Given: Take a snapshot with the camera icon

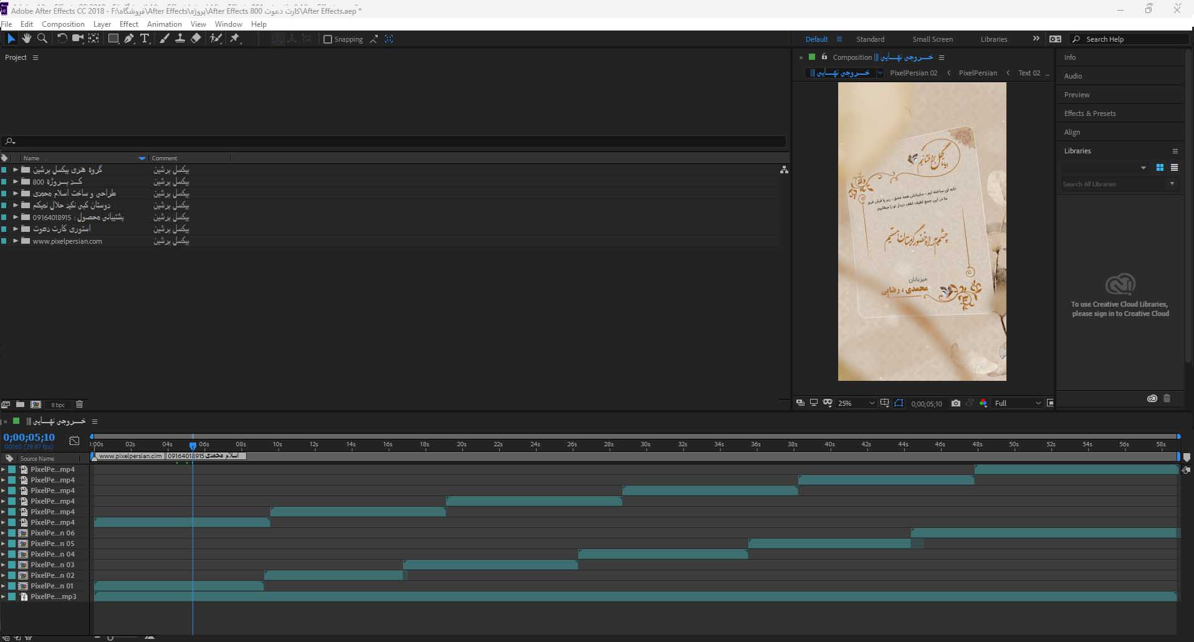Looking at the screenshot, I should (x=955, y=403).
